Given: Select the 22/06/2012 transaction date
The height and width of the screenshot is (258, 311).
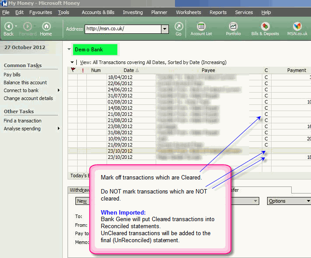Looking at the screenshot, I should point(120,83).
